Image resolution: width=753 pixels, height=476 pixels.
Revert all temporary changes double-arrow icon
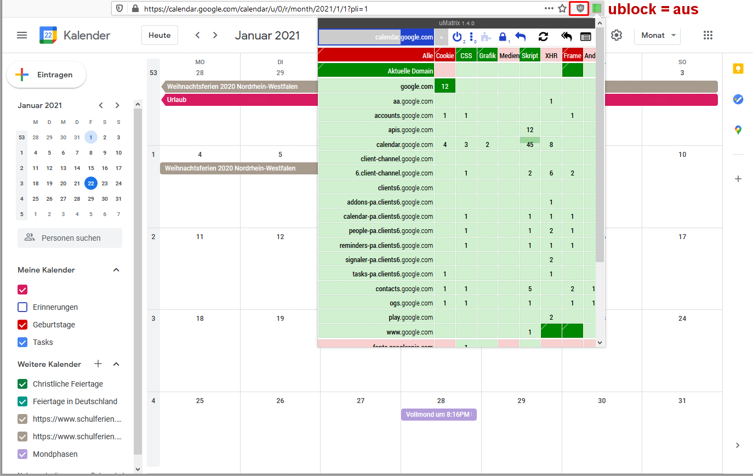(x=567, y=37)
